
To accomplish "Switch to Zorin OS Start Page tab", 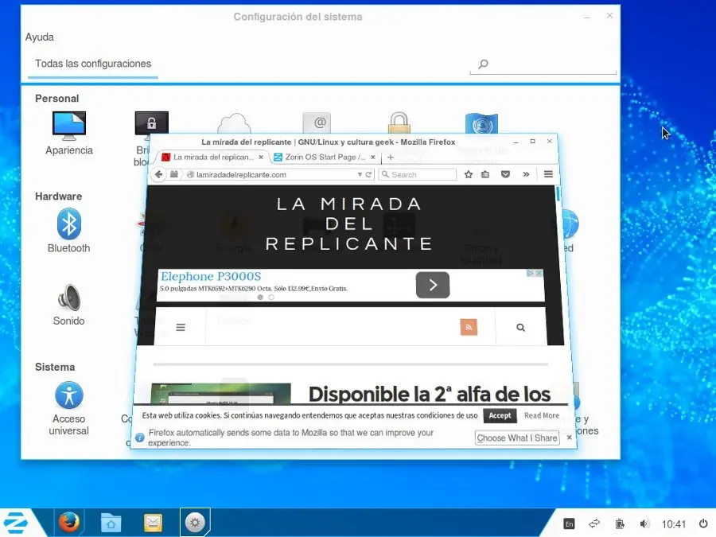I will click(325, 157).
